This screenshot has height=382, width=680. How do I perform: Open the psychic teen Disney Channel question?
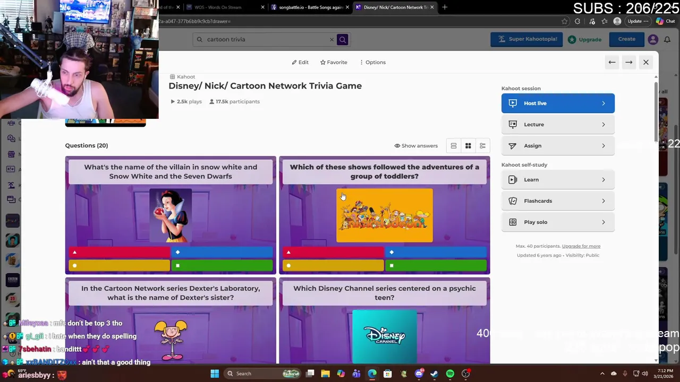pos(385,321)
